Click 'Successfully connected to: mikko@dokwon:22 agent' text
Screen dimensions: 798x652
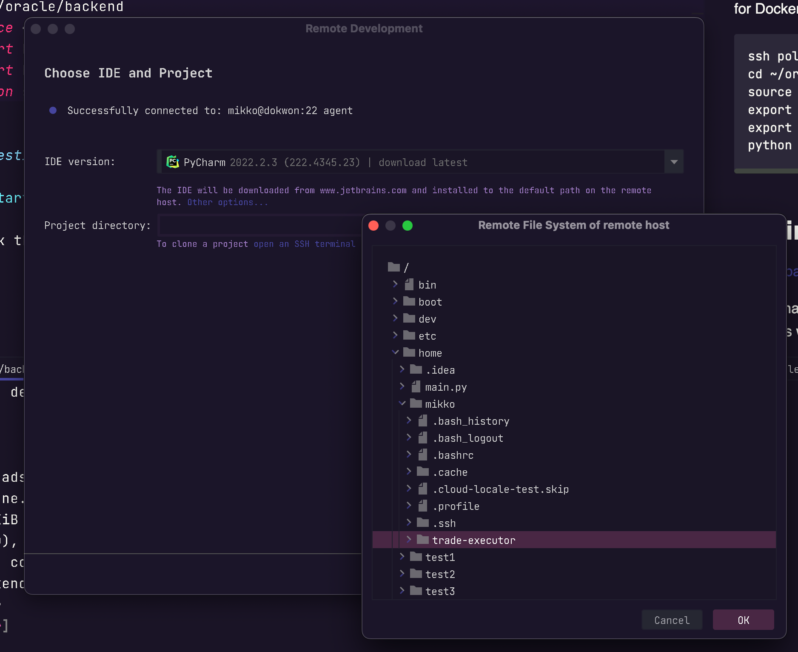coord(210,111)
